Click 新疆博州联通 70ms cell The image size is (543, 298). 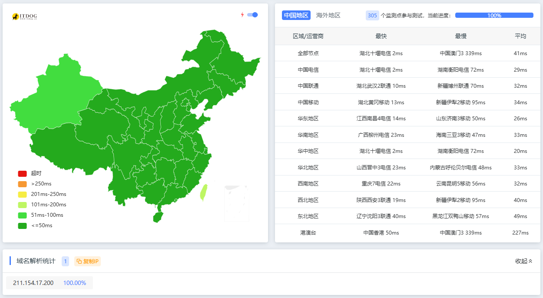coord(460,86)
